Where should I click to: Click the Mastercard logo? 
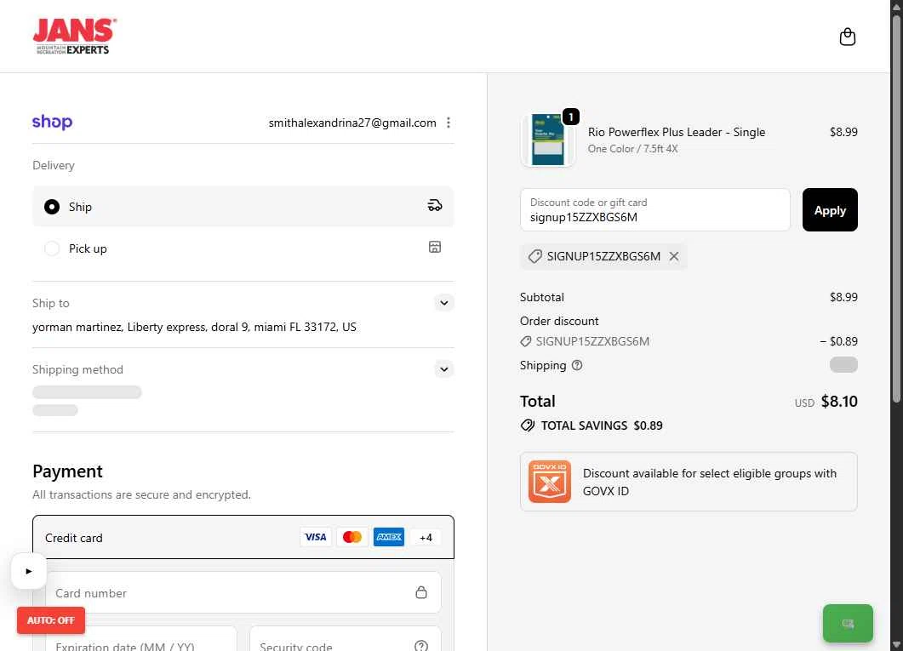(x=351, y=537)
